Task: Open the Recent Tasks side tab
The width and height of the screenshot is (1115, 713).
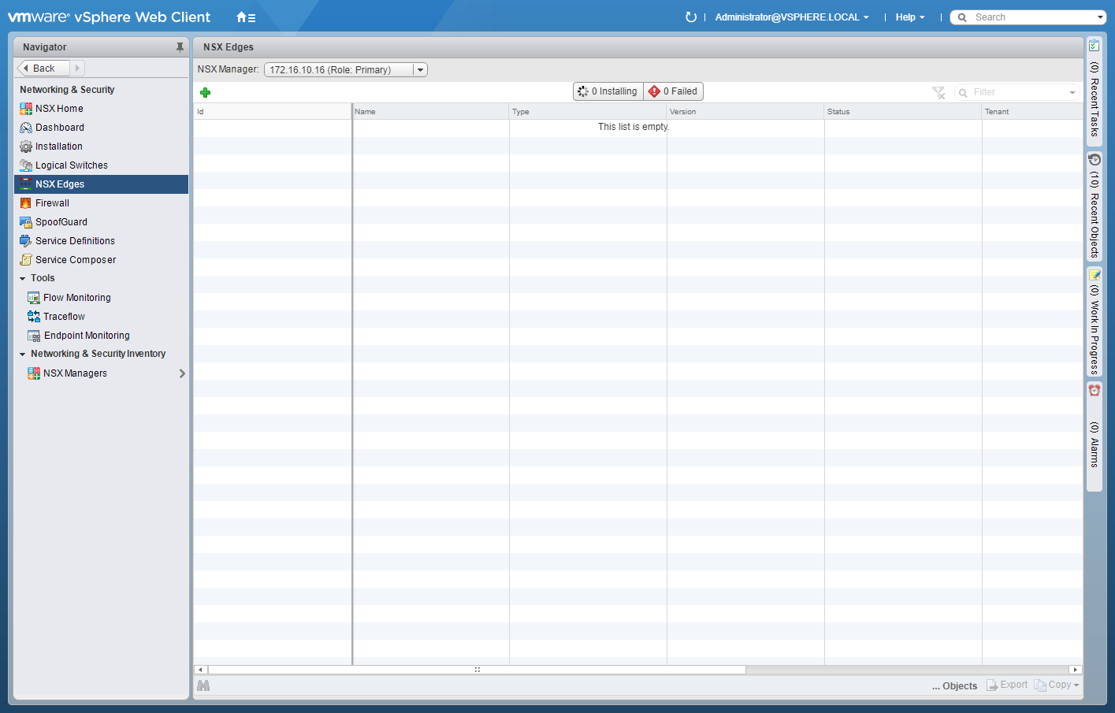Action: click(1094, 91)
